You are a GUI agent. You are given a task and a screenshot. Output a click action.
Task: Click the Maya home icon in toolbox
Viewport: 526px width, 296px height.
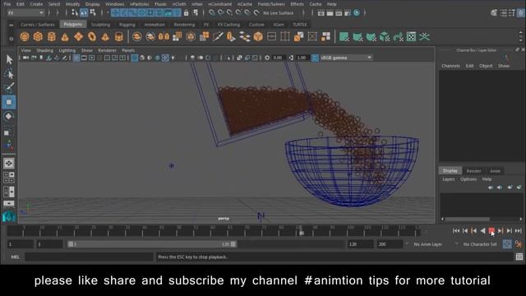point(9,217)
